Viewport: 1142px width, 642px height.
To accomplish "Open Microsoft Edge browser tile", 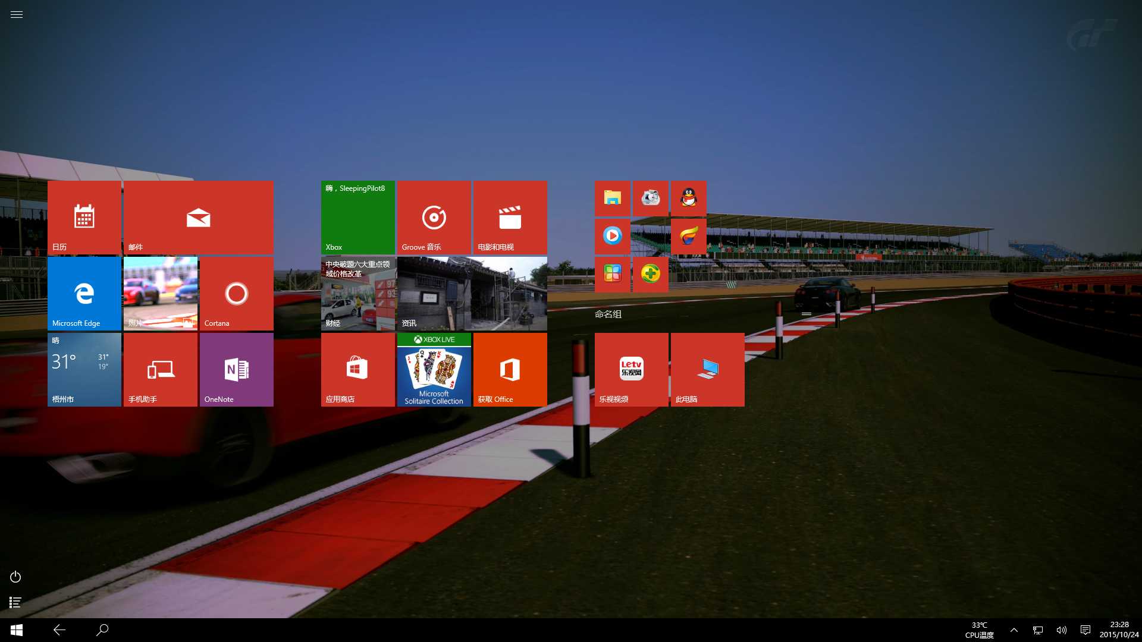I will (84, 293).
